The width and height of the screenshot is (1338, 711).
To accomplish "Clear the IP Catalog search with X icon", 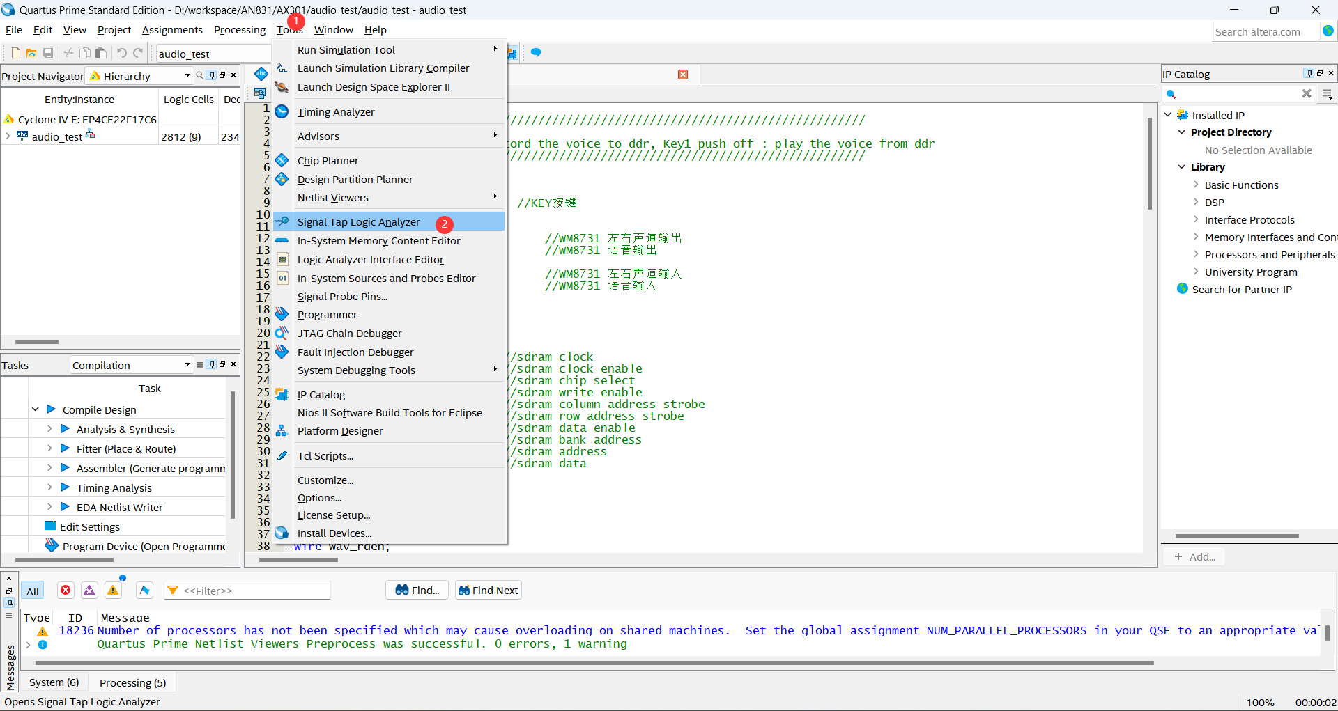I will 1307,93.
